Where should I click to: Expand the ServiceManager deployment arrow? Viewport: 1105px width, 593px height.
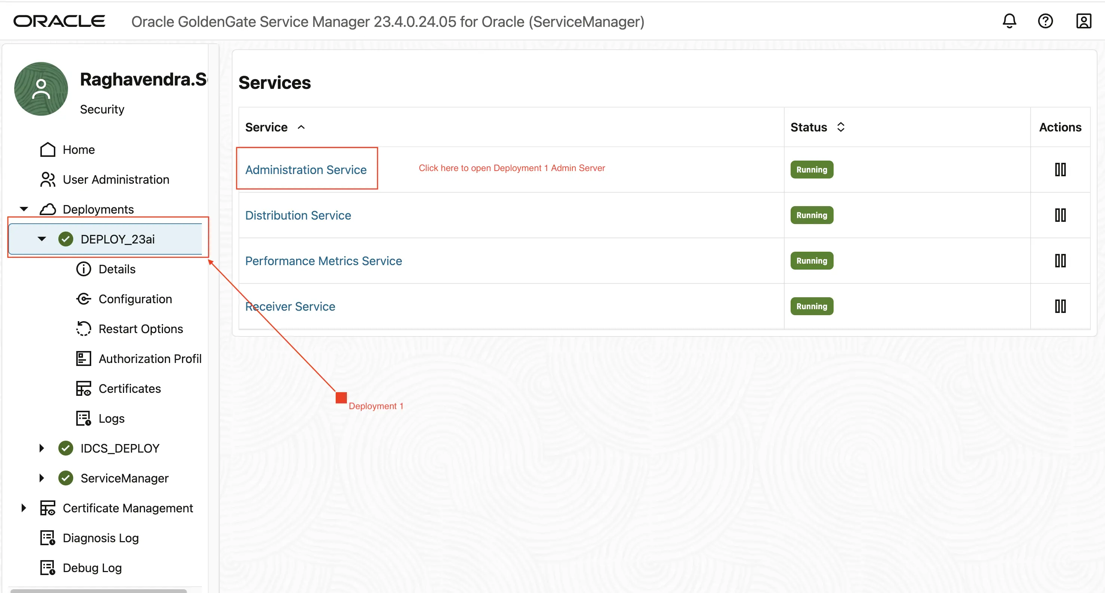coord(41,478)
